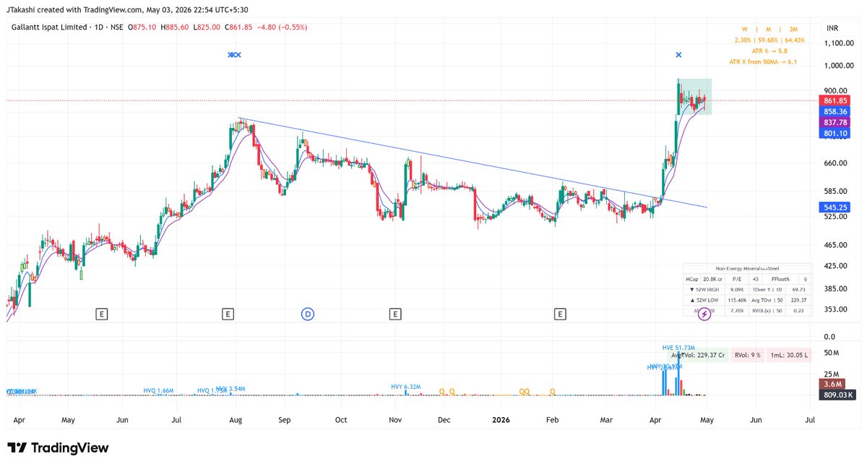
Task: Click the 7.70% cell
Action: tap(738, 312)
